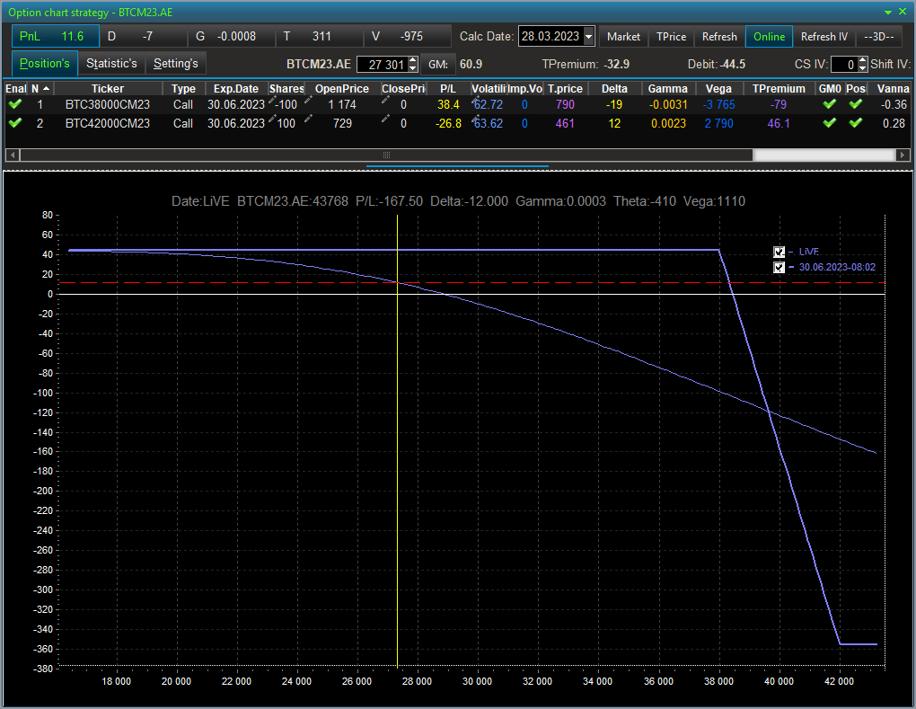Edit Volatility pencil icon for BTC38000CM23
The width and height of the screenshot is (916, 709).
pos(476,101)
